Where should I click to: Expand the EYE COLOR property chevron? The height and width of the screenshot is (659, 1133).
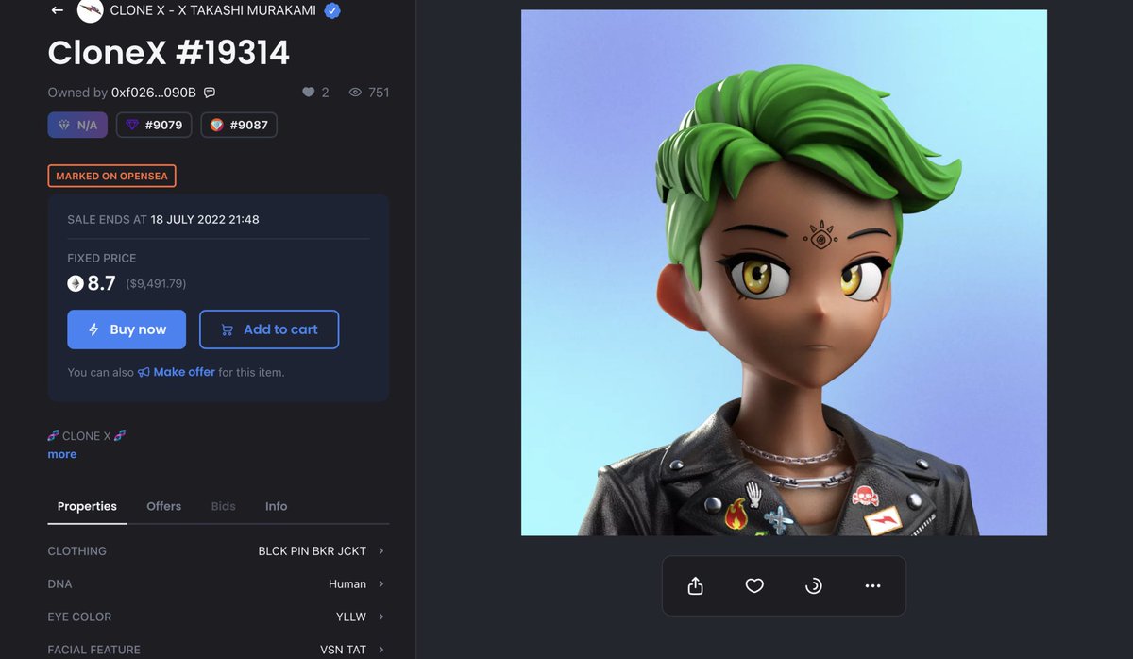coord(381,617)
